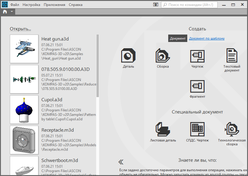Open the Receptacle.m3d socket thumbnail
This screenshot has height=176, width=248.
point(24,140)
